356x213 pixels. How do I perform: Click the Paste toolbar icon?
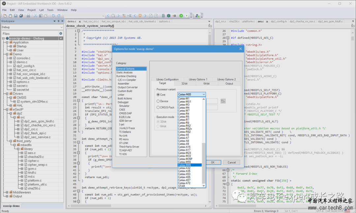46,16
